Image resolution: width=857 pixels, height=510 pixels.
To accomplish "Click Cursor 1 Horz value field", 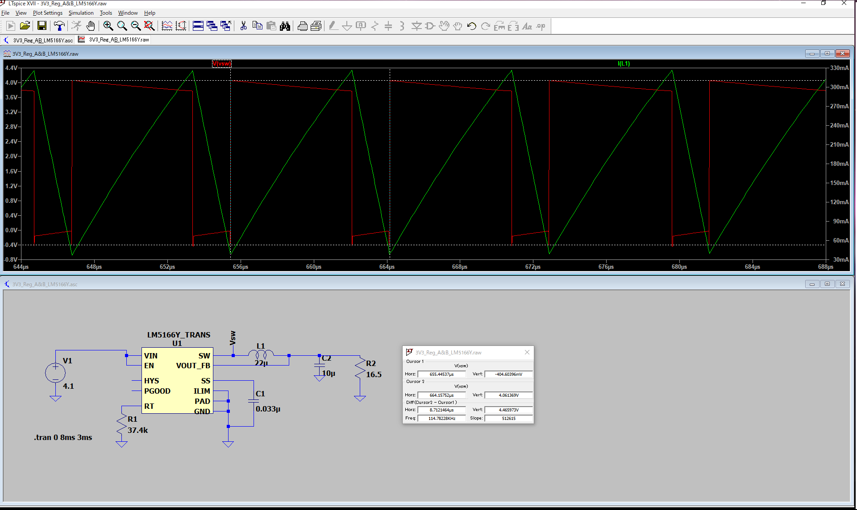I will point(441,374).
